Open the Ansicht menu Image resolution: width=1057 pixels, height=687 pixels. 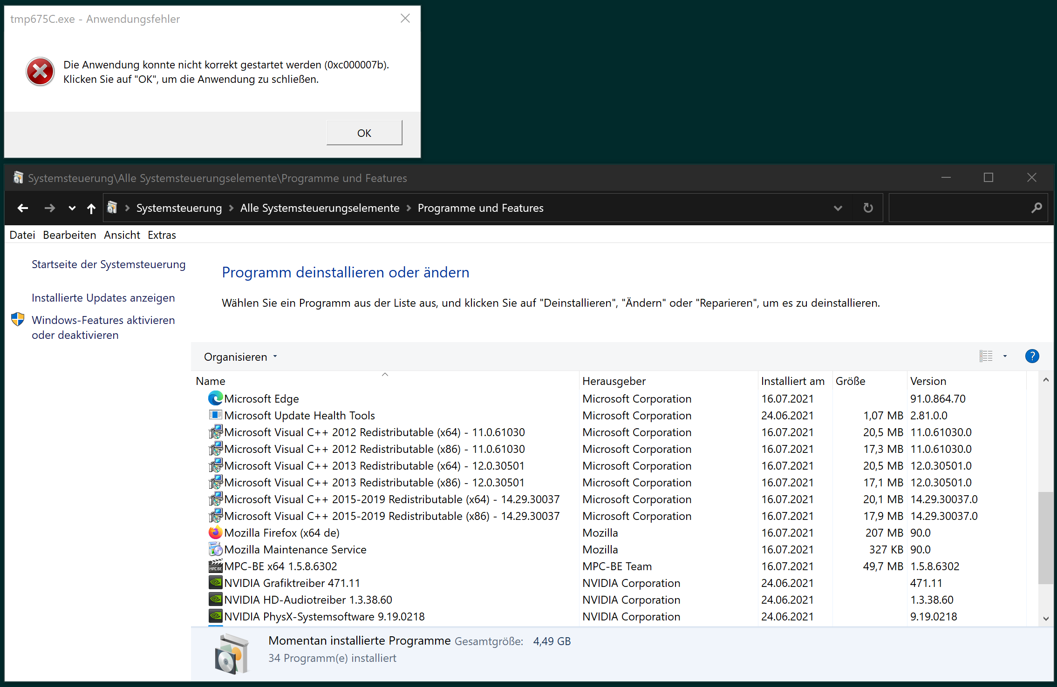pyautogui.click(x=122, y=235)
